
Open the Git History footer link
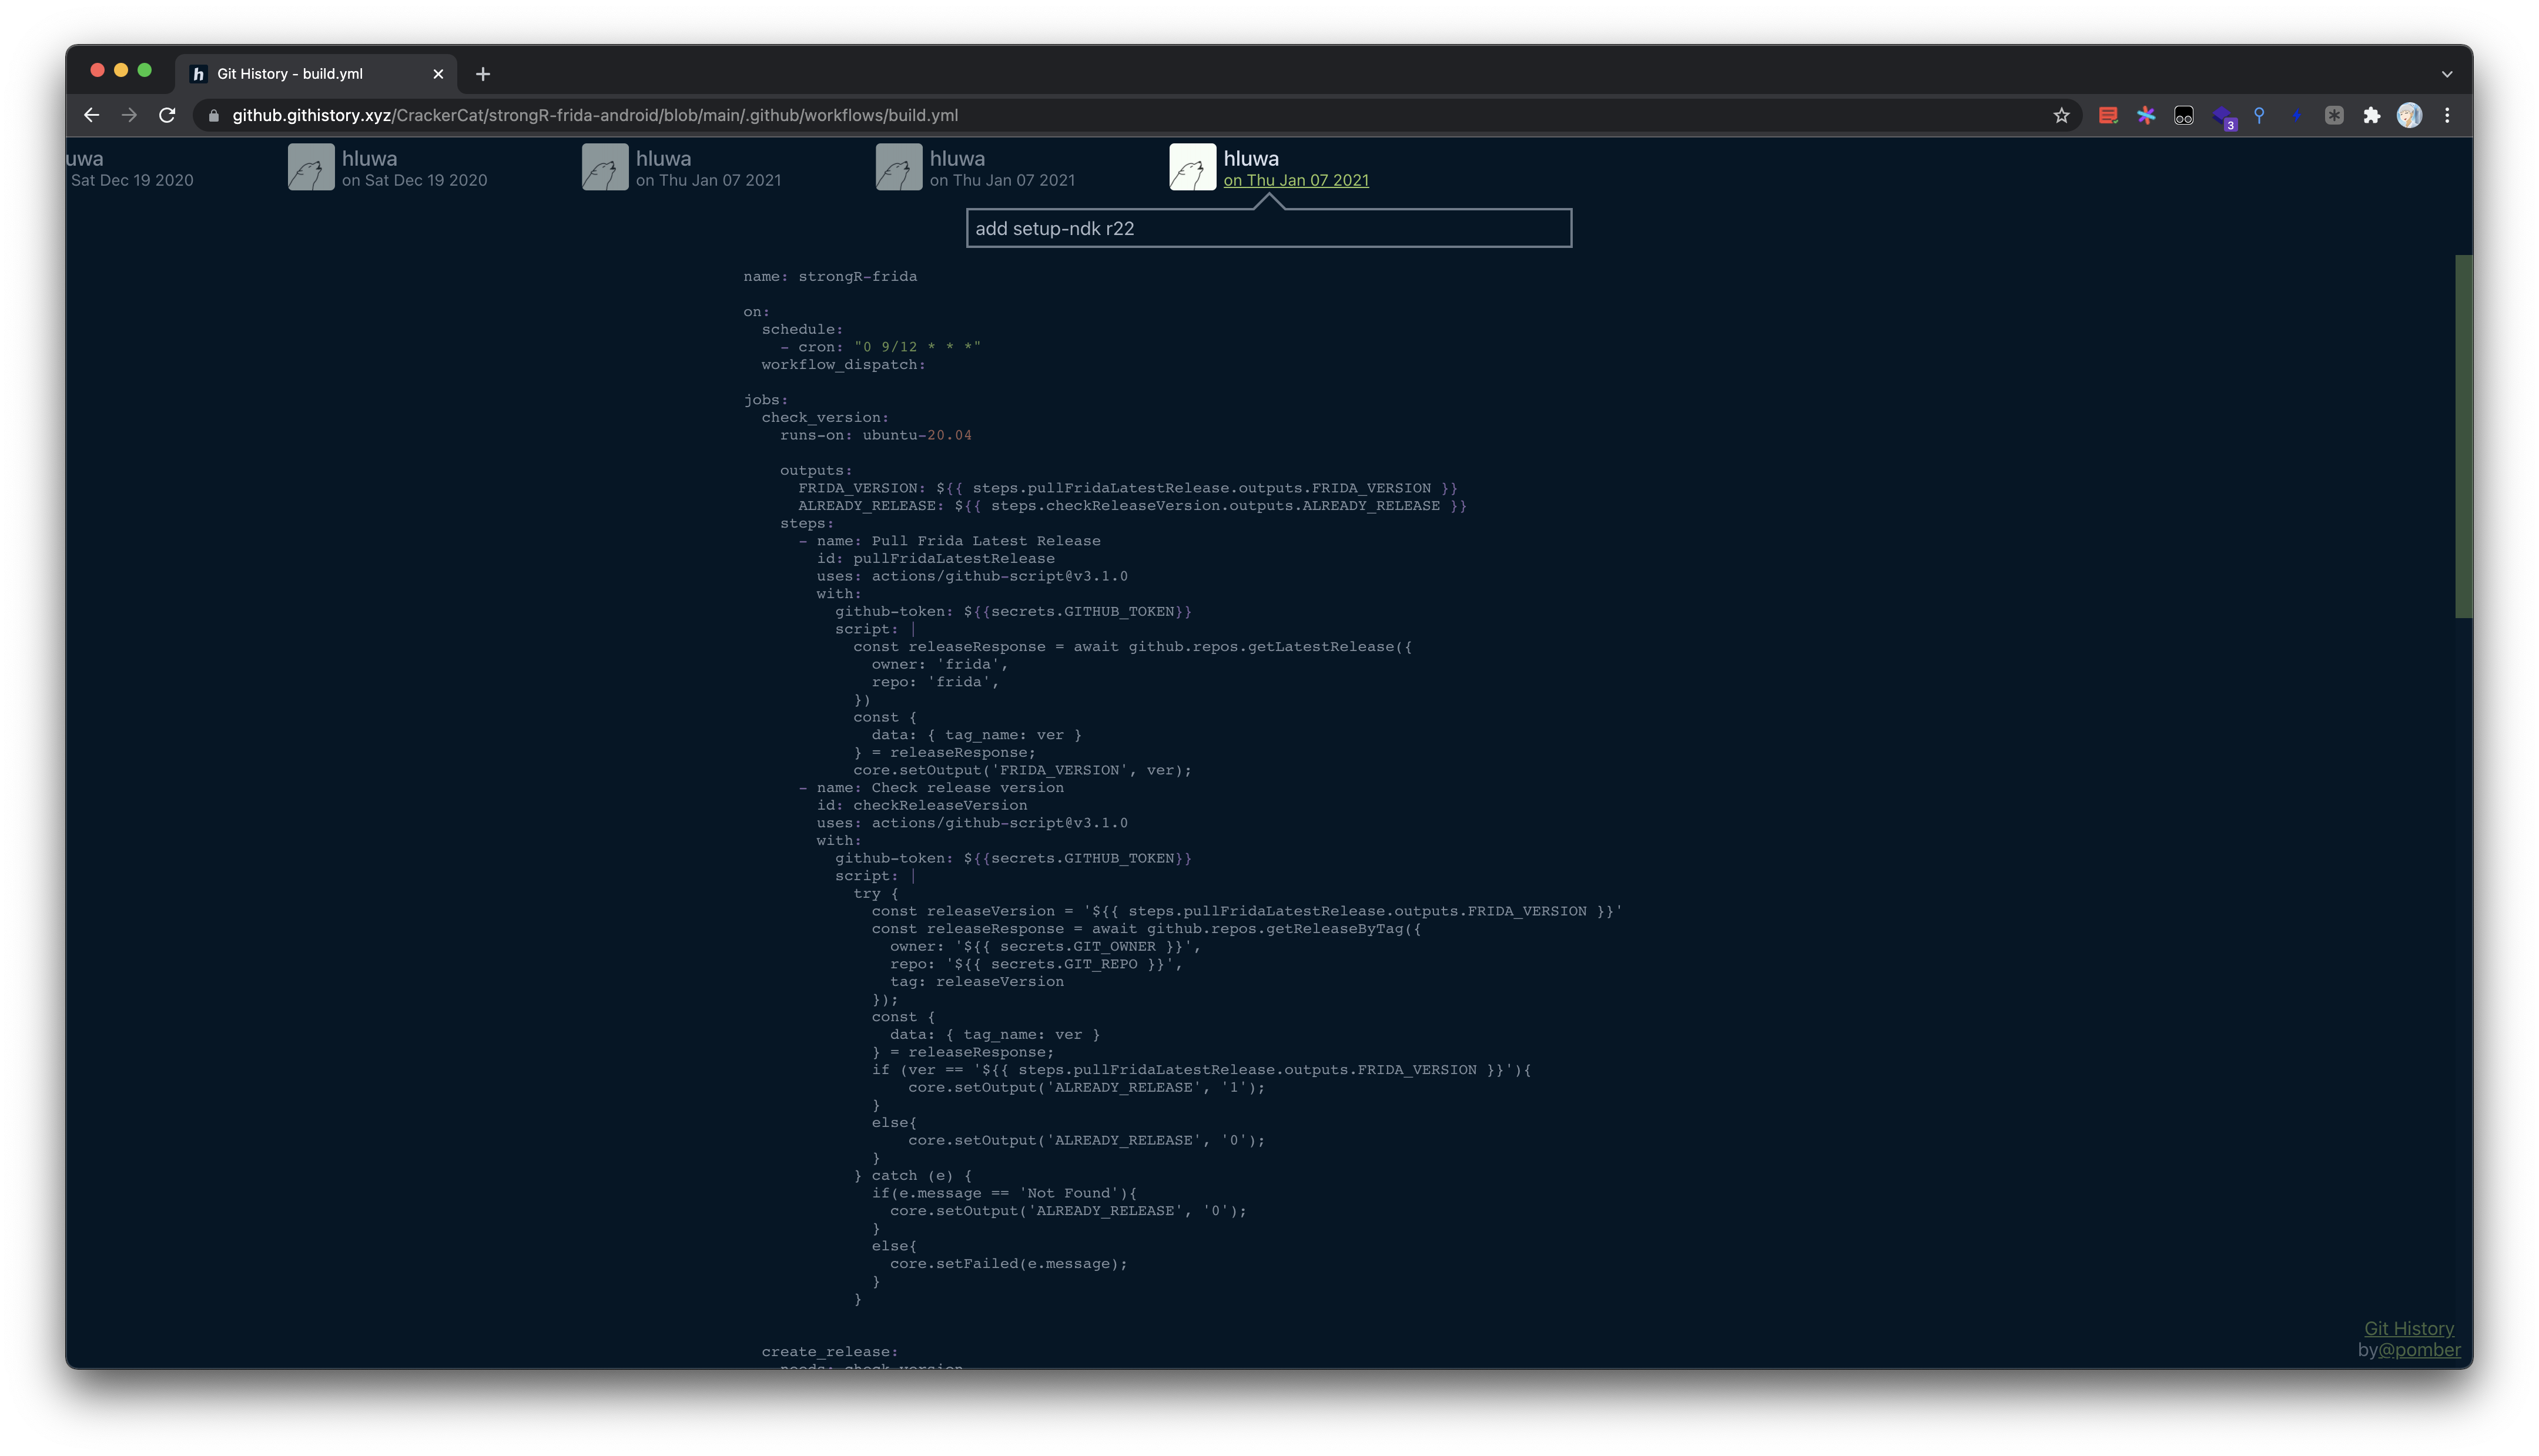click(x=2408, y=1328)
